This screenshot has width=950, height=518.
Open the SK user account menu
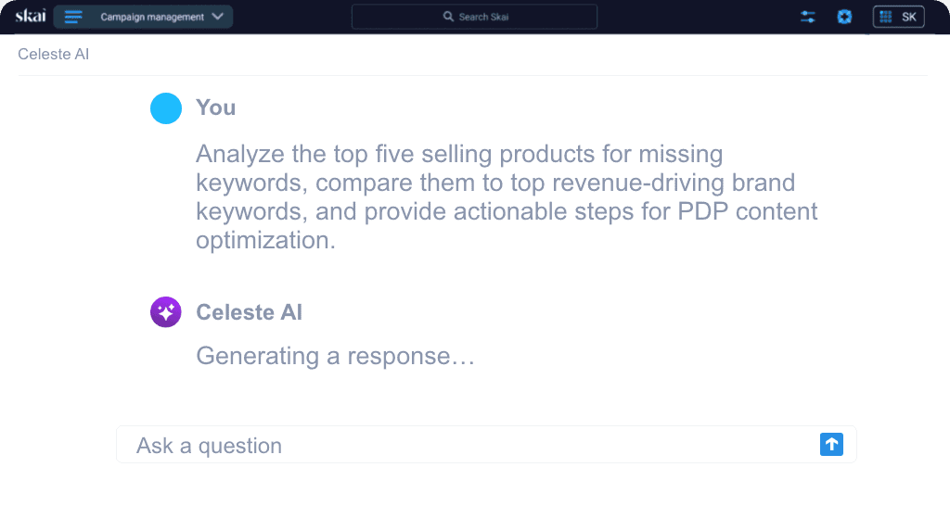[909, 17]
